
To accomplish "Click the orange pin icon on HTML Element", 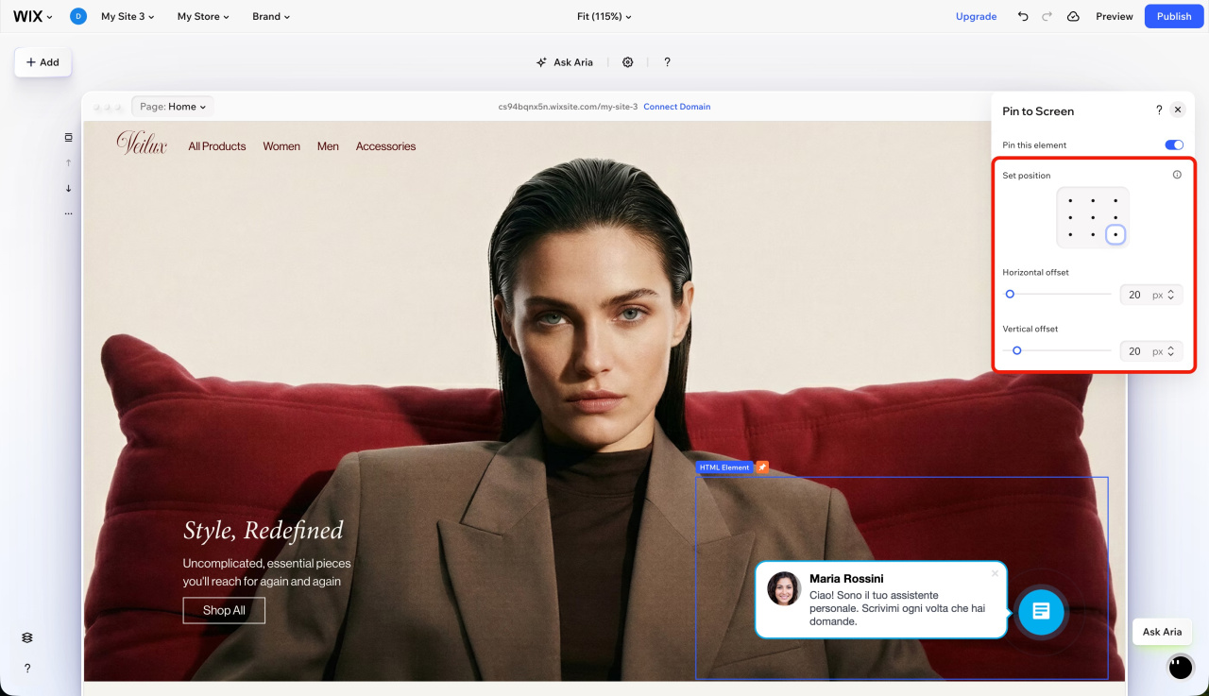I will 762,467.
